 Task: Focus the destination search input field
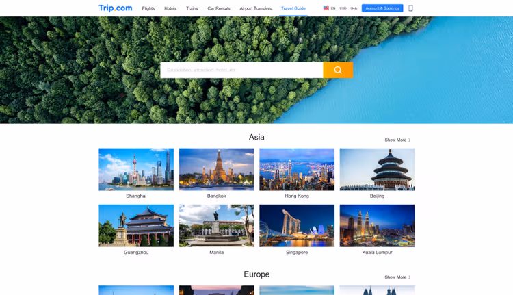pyautogui.click(x=241, y=70)
